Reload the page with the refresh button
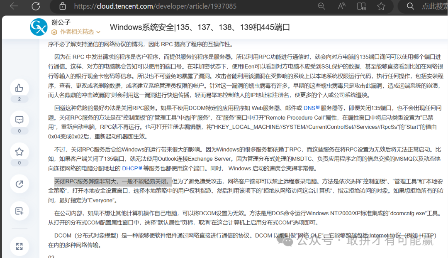The width and height of the screenshot is (448, 258). coord(36,6)
